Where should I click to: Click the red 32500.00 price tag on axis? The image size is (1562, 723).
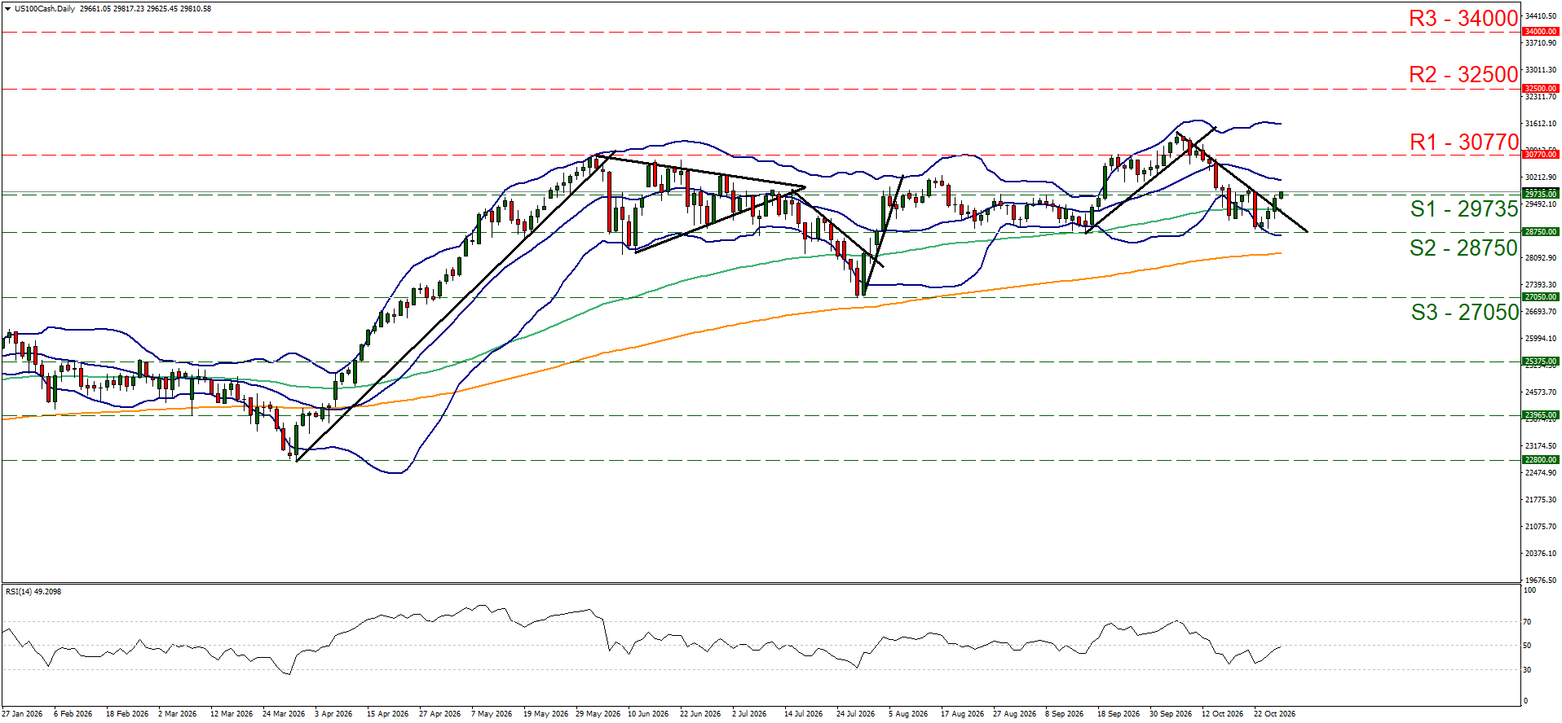click(1540, 88)
